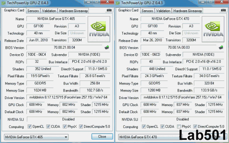Click ROPs value 32 in left window
Viewport: 229px width, 143px height.
click(37, 62)
